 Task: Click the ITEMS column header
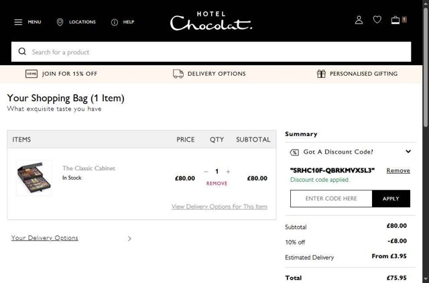click(x=21, y=139)
